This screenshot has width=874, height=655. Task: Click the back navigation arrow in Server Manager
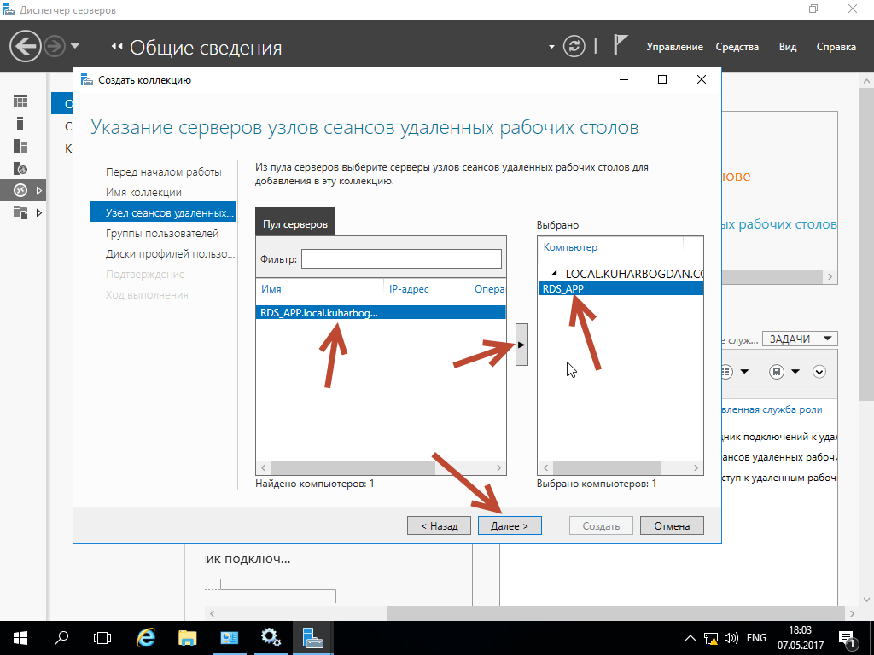(26, 46)
